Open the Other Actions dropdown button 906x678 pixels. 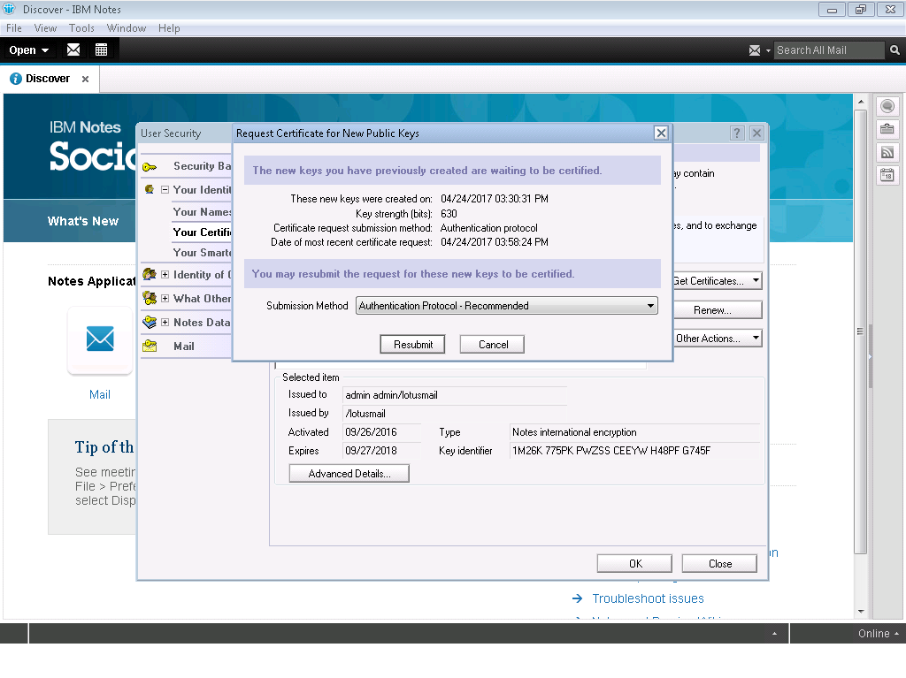[x=718, y=339]
